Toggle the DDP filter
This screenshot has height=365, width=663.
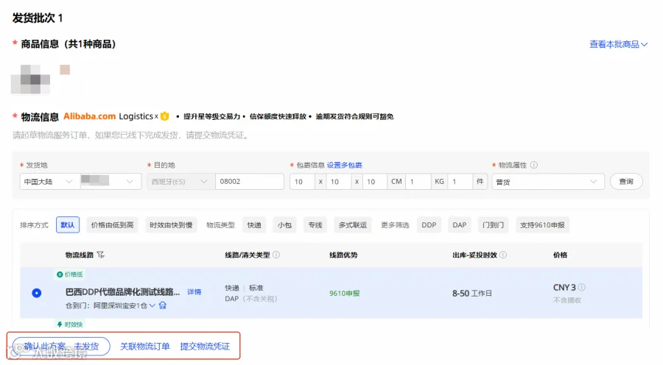tap(429, 225)
